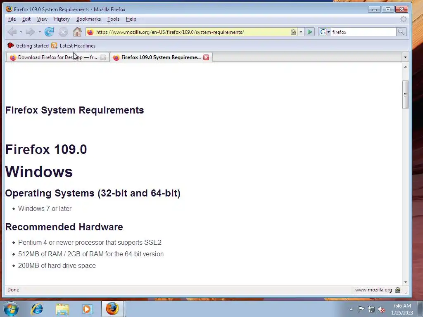Click the vertical scrollbar thumb

point(405,95)
